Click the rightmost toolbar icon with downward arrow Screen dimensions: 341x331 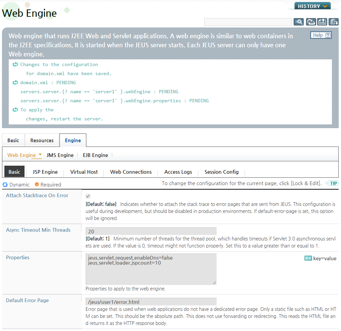(x=333, y=22)
